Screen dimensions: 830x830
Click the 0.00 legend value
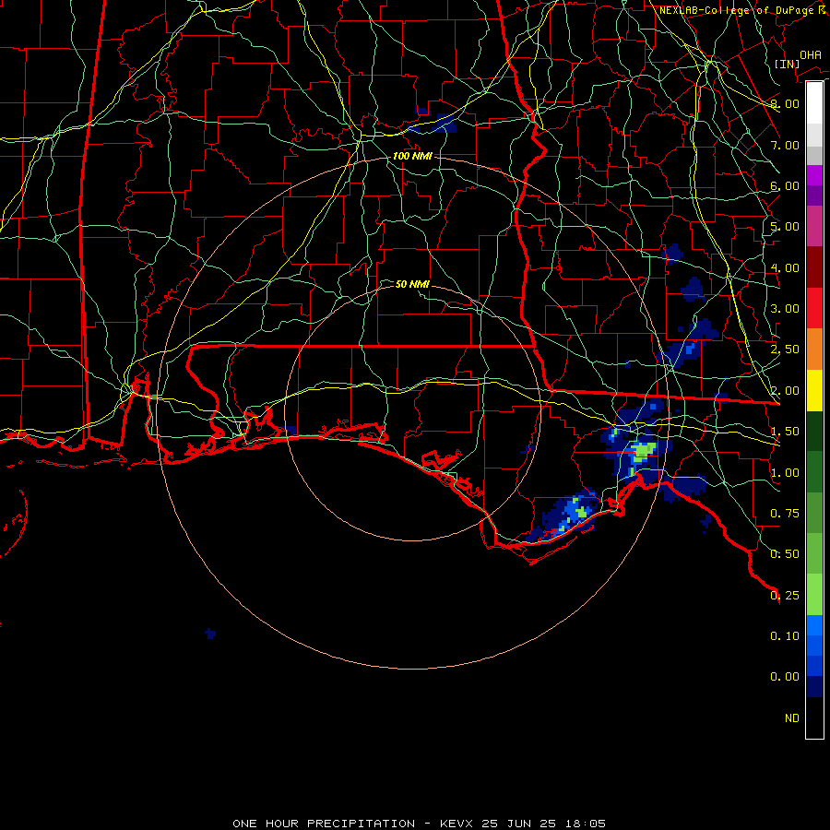(x=785, y=677)
